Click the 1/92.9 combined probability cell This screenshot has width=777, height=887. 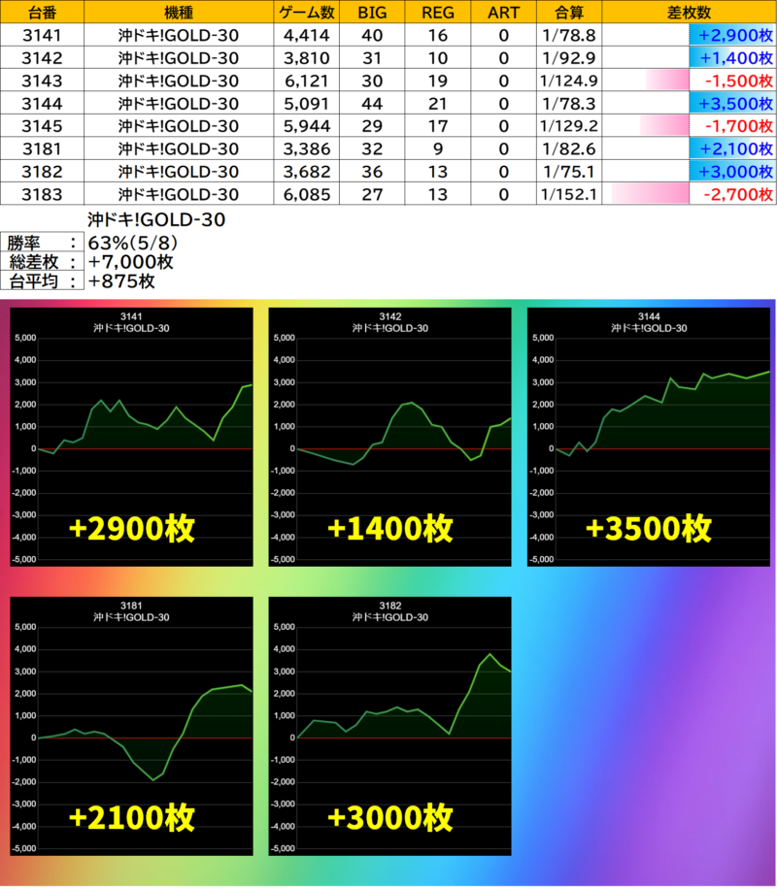point(569,57)
